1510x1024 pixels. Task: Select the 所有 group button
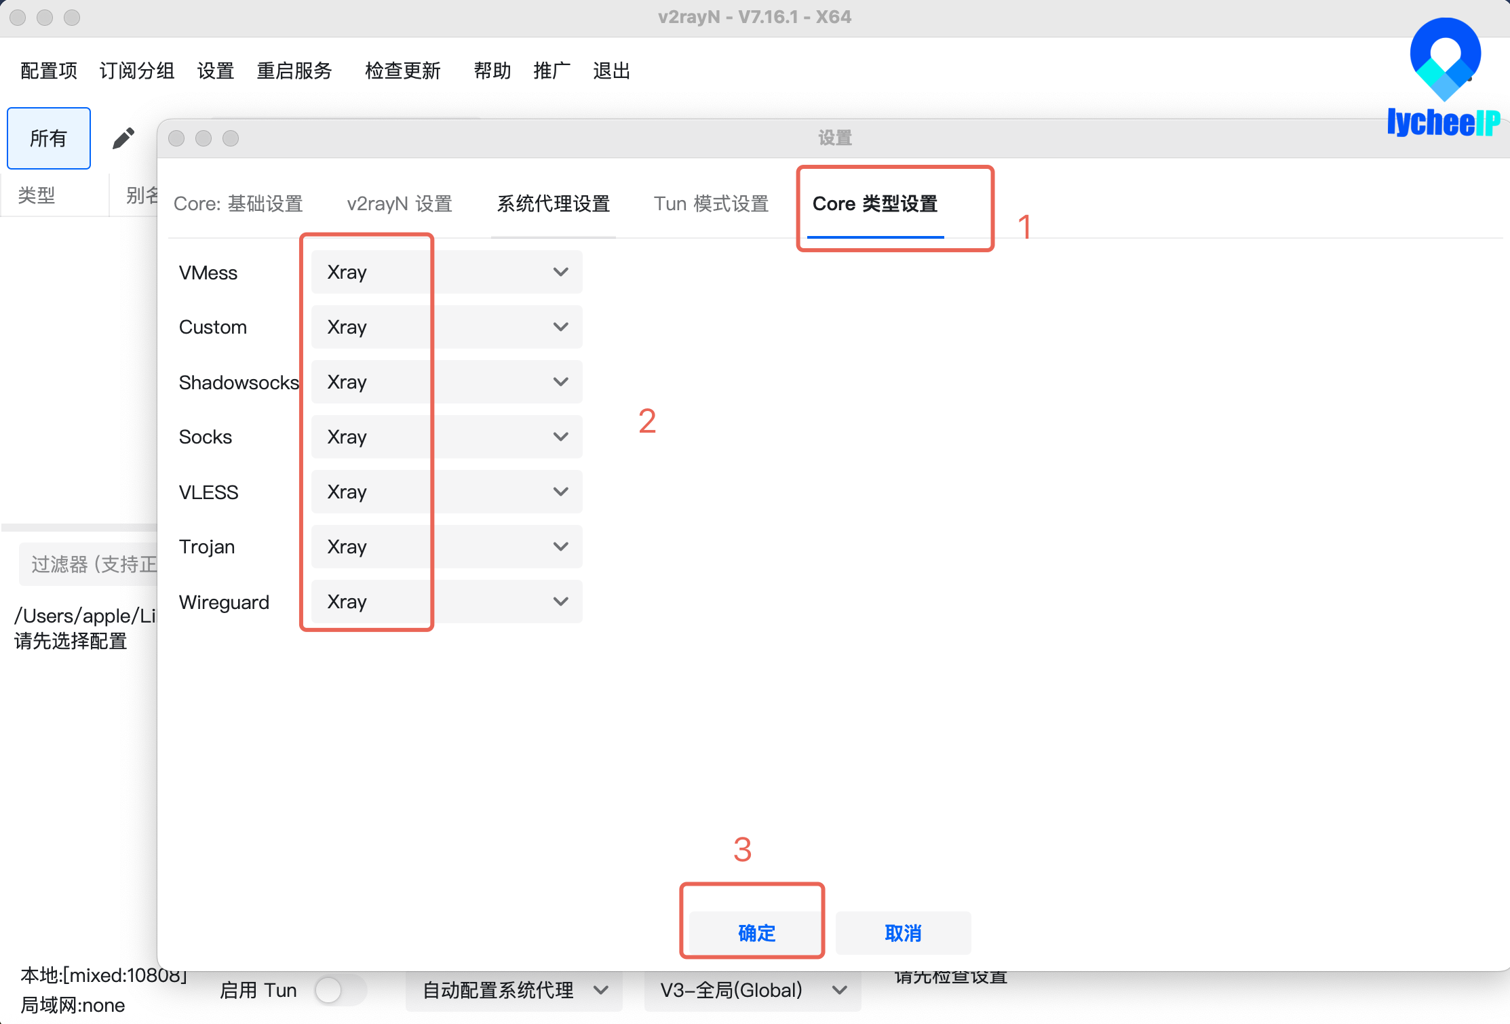click(x=48, y=138)
